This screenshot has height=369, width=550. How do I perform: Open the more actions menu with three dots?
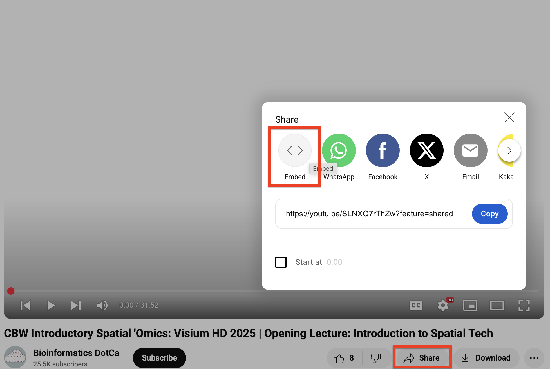pos(534,357)
